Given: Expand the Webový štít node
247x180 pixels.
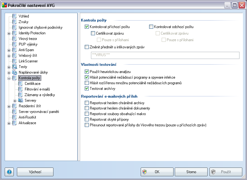Looking at the screenshot, I should pos(9,56).
